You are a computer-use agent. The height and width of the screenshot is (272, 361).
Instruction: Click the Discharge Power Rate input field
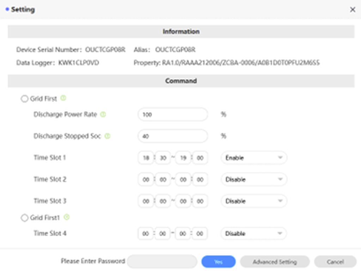173,115
